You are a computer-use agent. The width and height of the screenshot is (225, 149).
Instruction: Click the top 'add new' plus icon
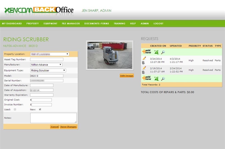pyautogui.click(x=147, y=51)
